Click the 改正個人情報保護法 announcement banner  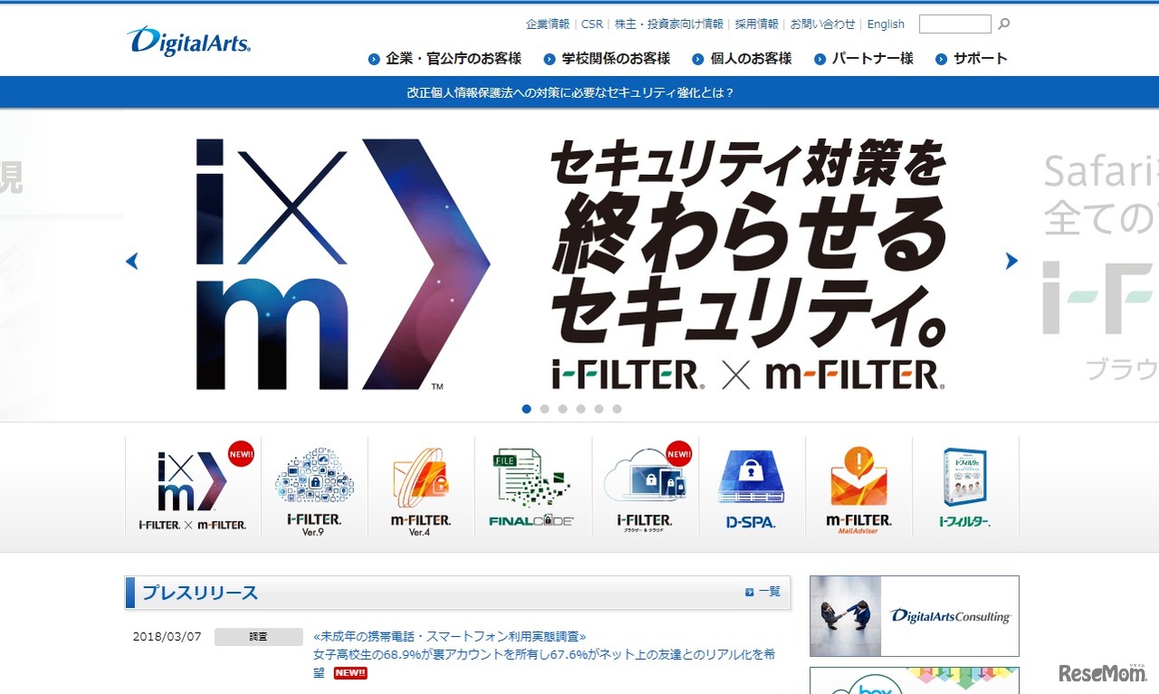coord(570,92)
